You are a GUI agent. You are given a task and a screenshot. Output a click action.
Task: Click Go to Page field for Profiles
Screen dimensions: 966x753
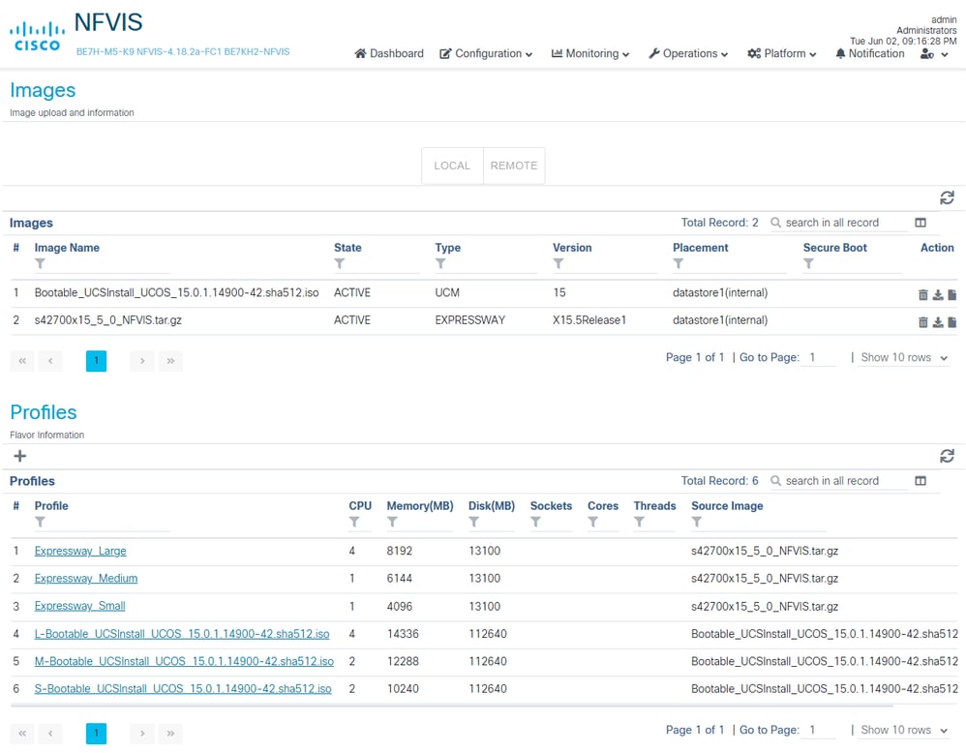tap(818, 730)
